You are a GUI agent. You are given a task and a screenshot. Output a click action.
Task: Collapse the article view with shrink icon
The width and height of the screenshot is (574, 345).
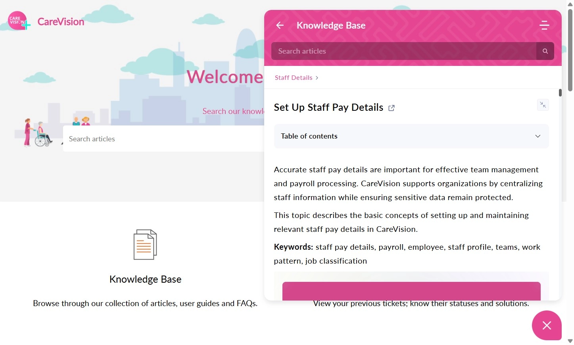click(543, 105)
